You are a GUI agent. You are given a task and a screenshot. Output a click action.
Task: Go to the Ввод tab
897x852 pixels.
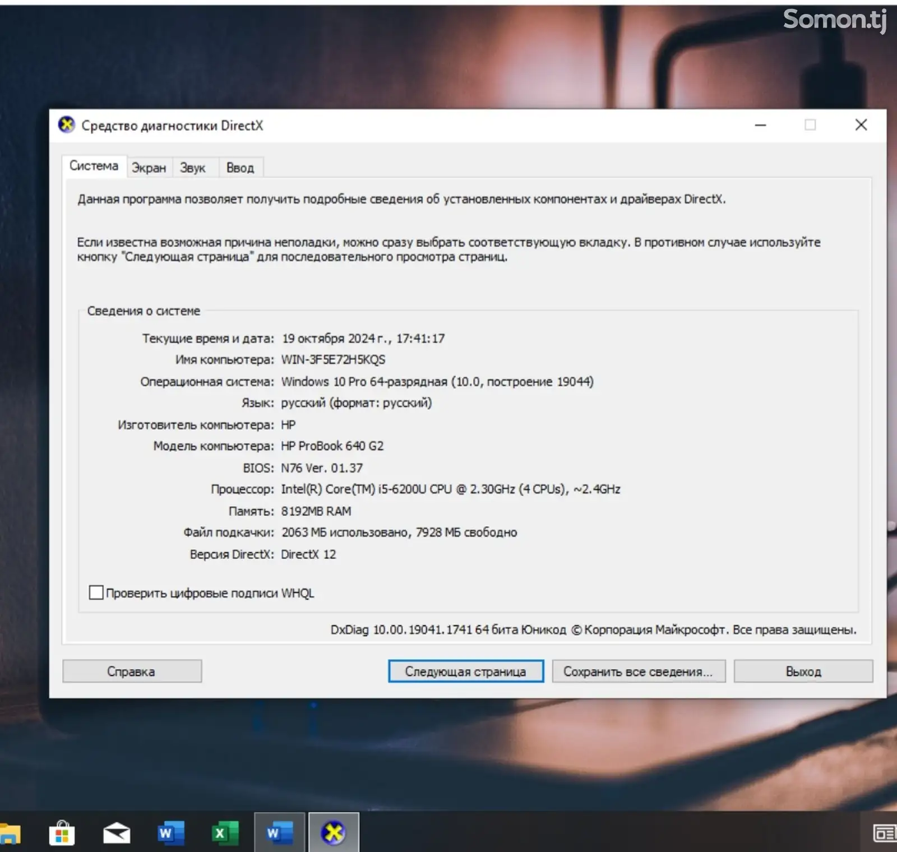tap(240, 168)
